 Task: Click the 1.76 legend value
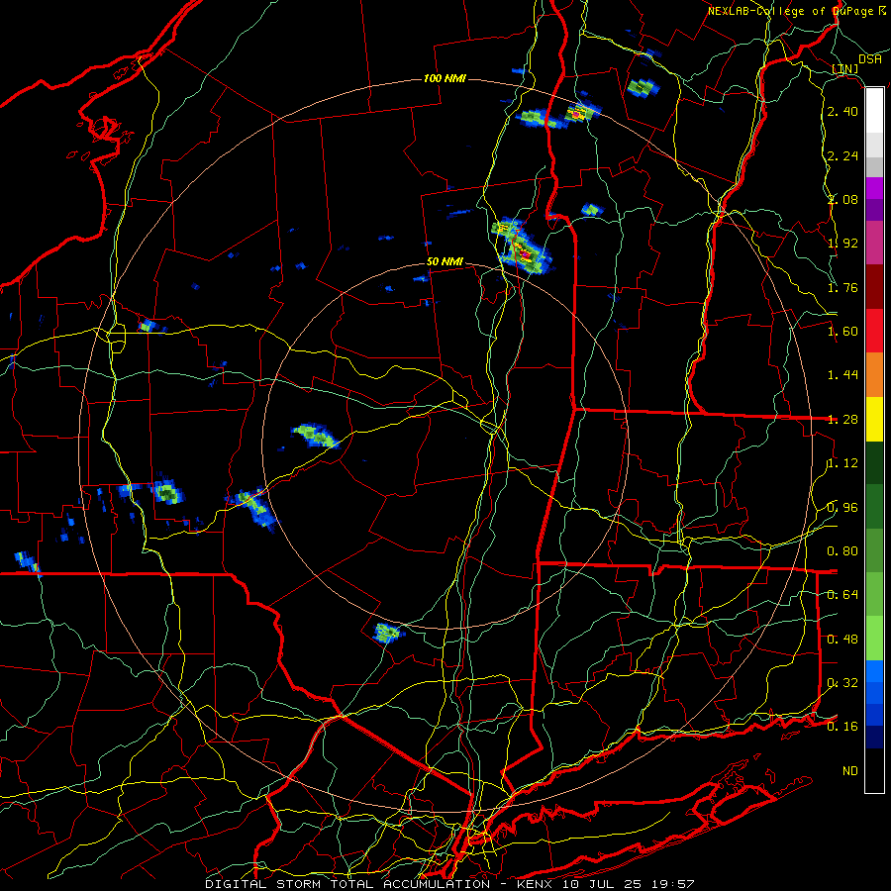(842, 287)
